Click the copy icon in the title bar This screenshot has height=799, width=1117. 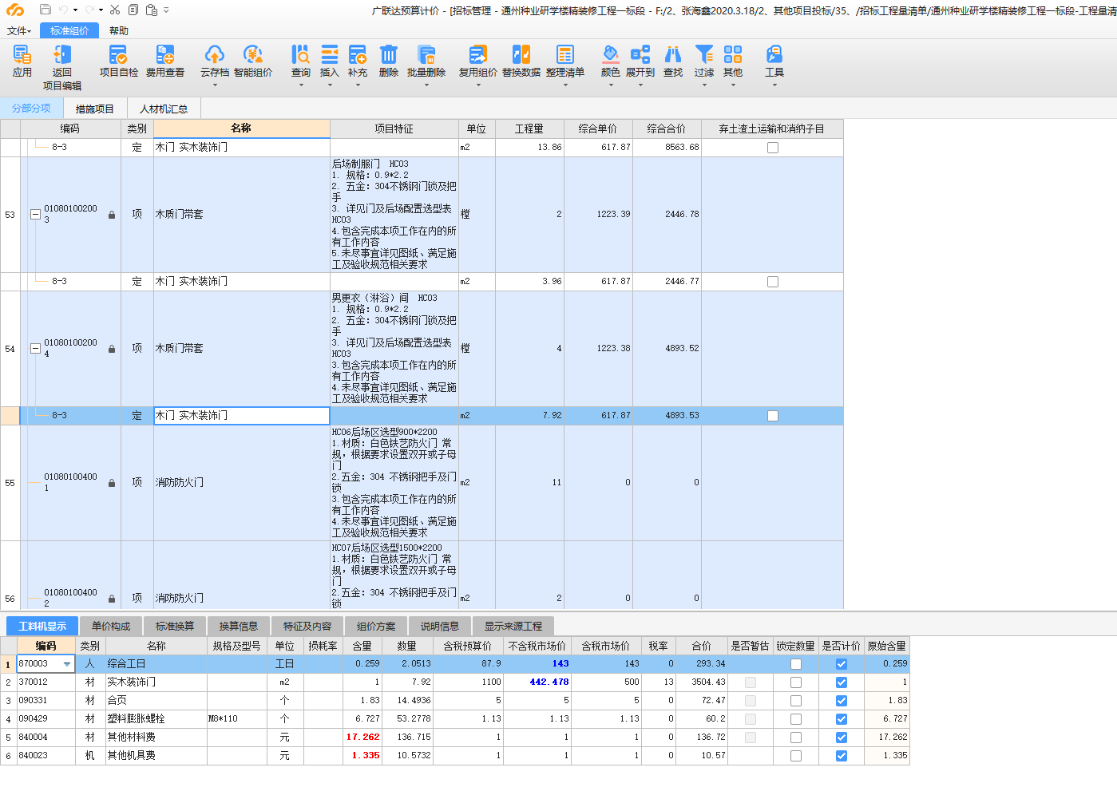click(133, 10)
